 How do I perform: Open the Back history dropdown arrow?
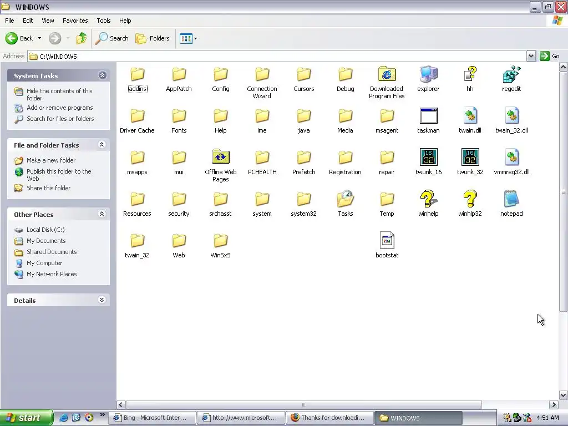[39, 38]
